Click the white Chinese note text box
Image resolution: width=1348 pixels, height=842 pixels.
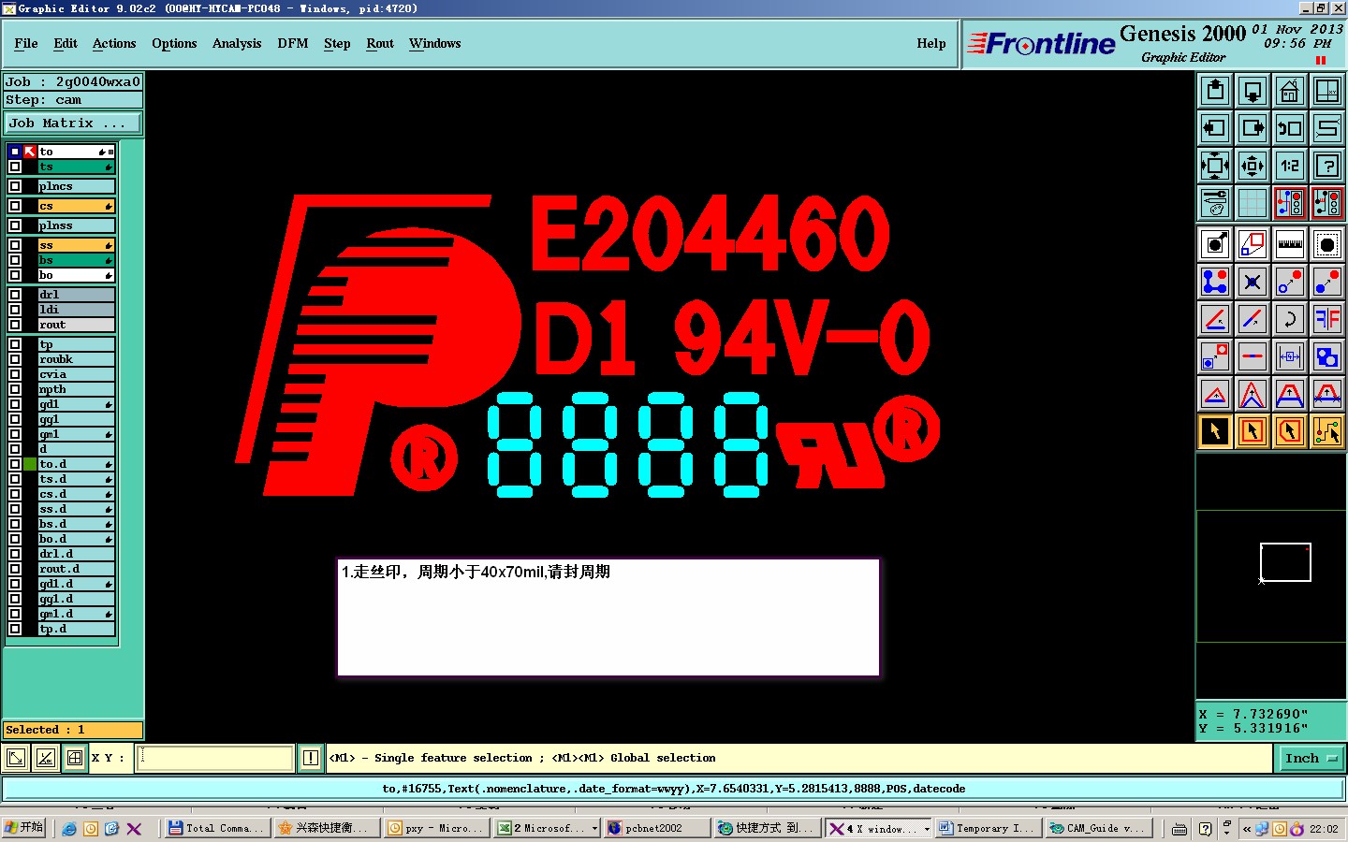[608, 617]
